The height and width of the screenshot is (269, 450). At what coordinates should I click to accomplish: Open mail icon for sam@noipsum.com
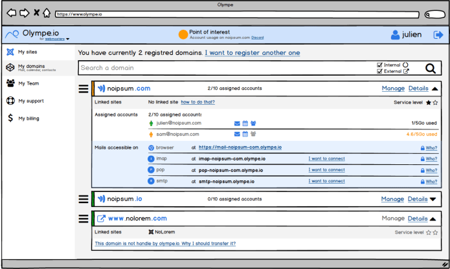pos(237,134)
